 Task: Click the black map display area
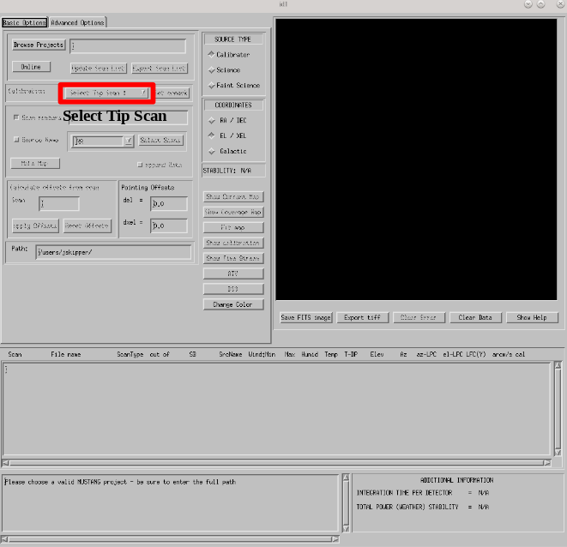[x=416, y=159]
